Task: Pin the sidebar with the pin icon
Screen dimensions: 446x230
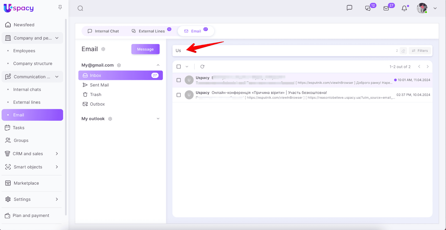Action: (x=60, y=8)
